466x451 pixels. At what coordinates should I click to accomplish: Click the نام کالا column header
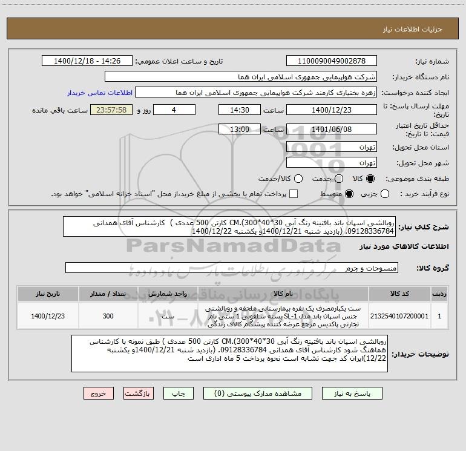[x=283, y=294]
